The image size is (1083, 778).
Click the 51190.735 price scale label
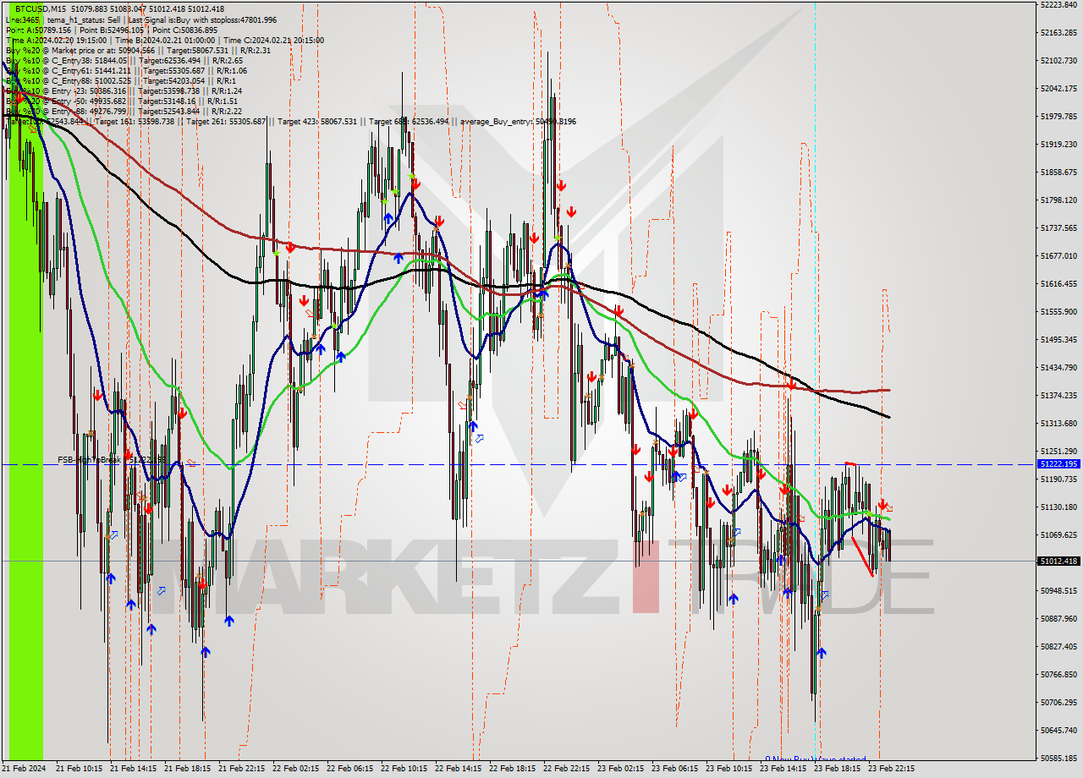(x=1059, y=479)
